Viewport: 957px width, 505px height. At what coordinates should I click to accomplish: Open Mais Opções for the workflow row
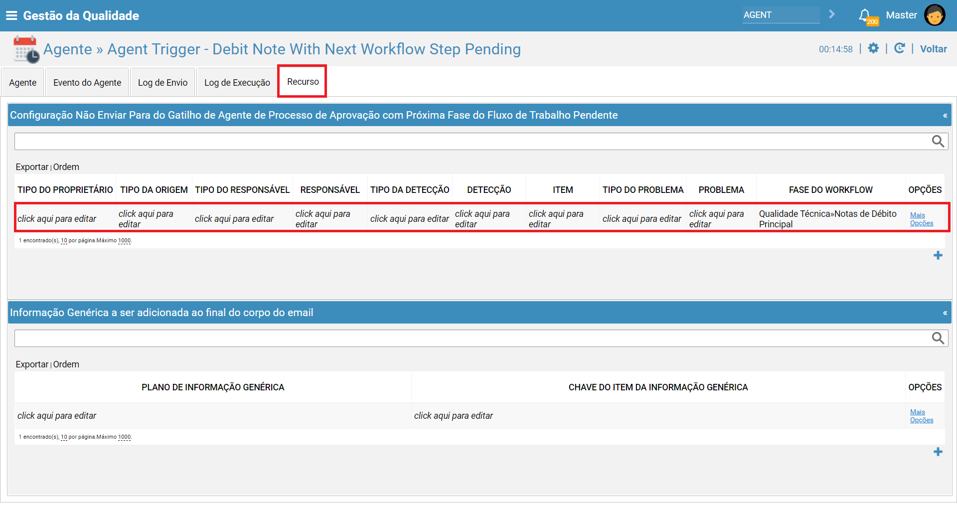click(922, 219)
